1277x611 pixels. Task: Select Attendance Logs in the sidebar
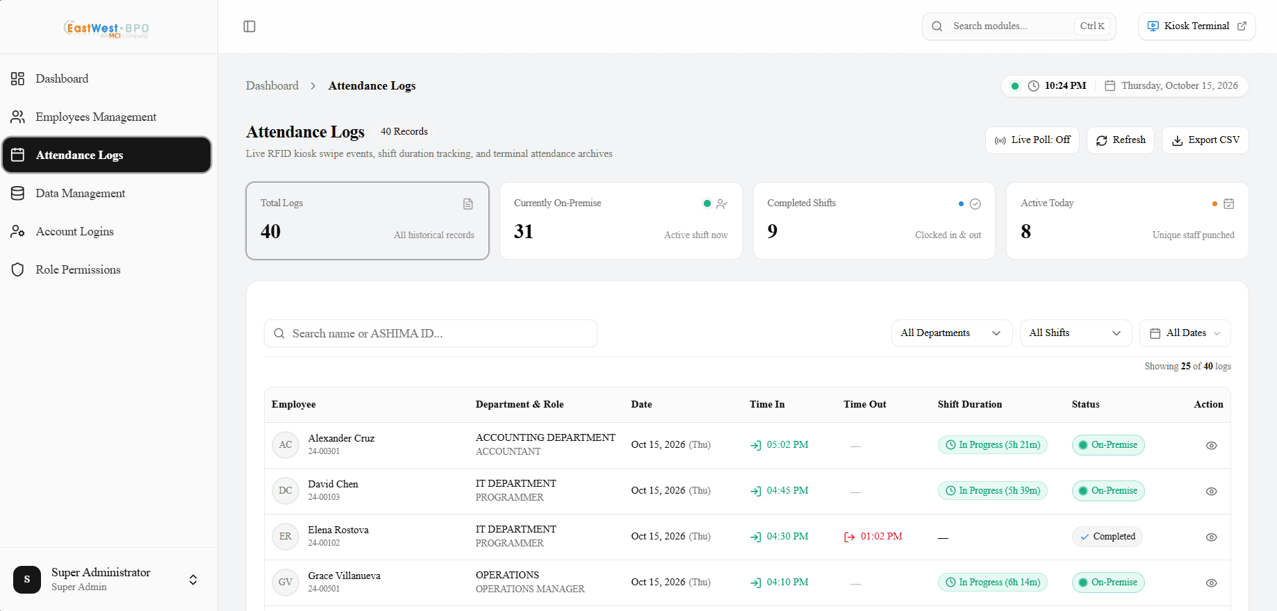[x=107, y=155]
